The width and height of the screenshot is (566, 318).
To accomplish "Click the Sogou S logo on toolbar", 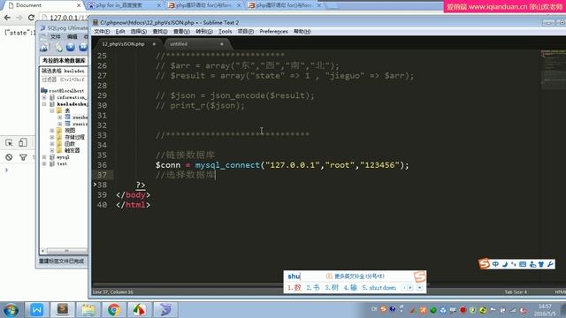I will coord(484,264).
